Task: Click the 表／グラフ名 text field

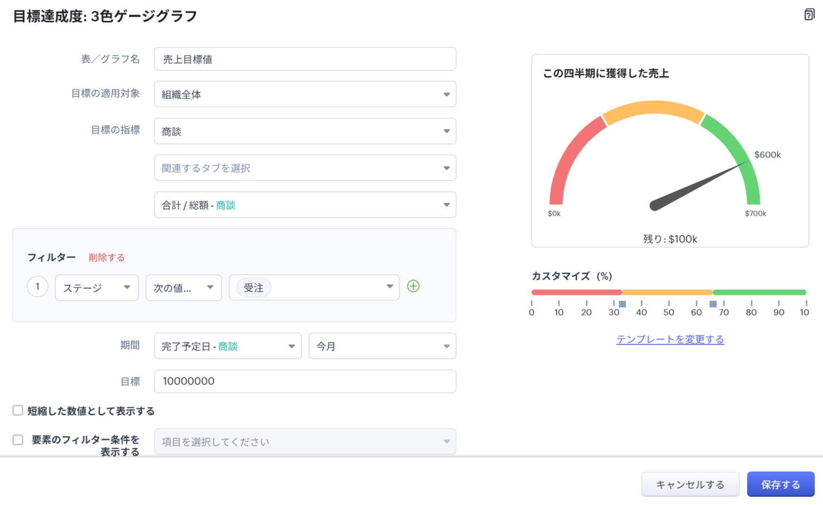Action: click(305, 59)
